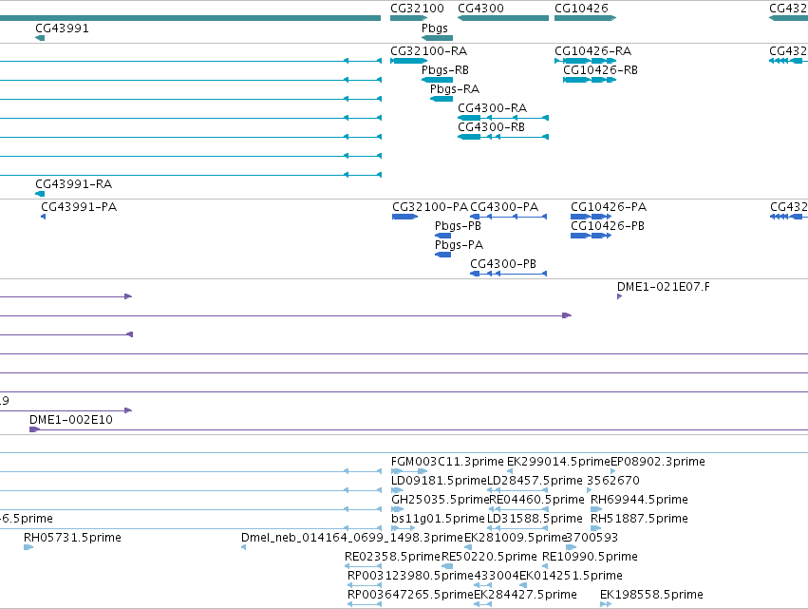808x609 pixels.
Task: Click the RH69944.5prime EST label
Action: (x=639, y=500)
